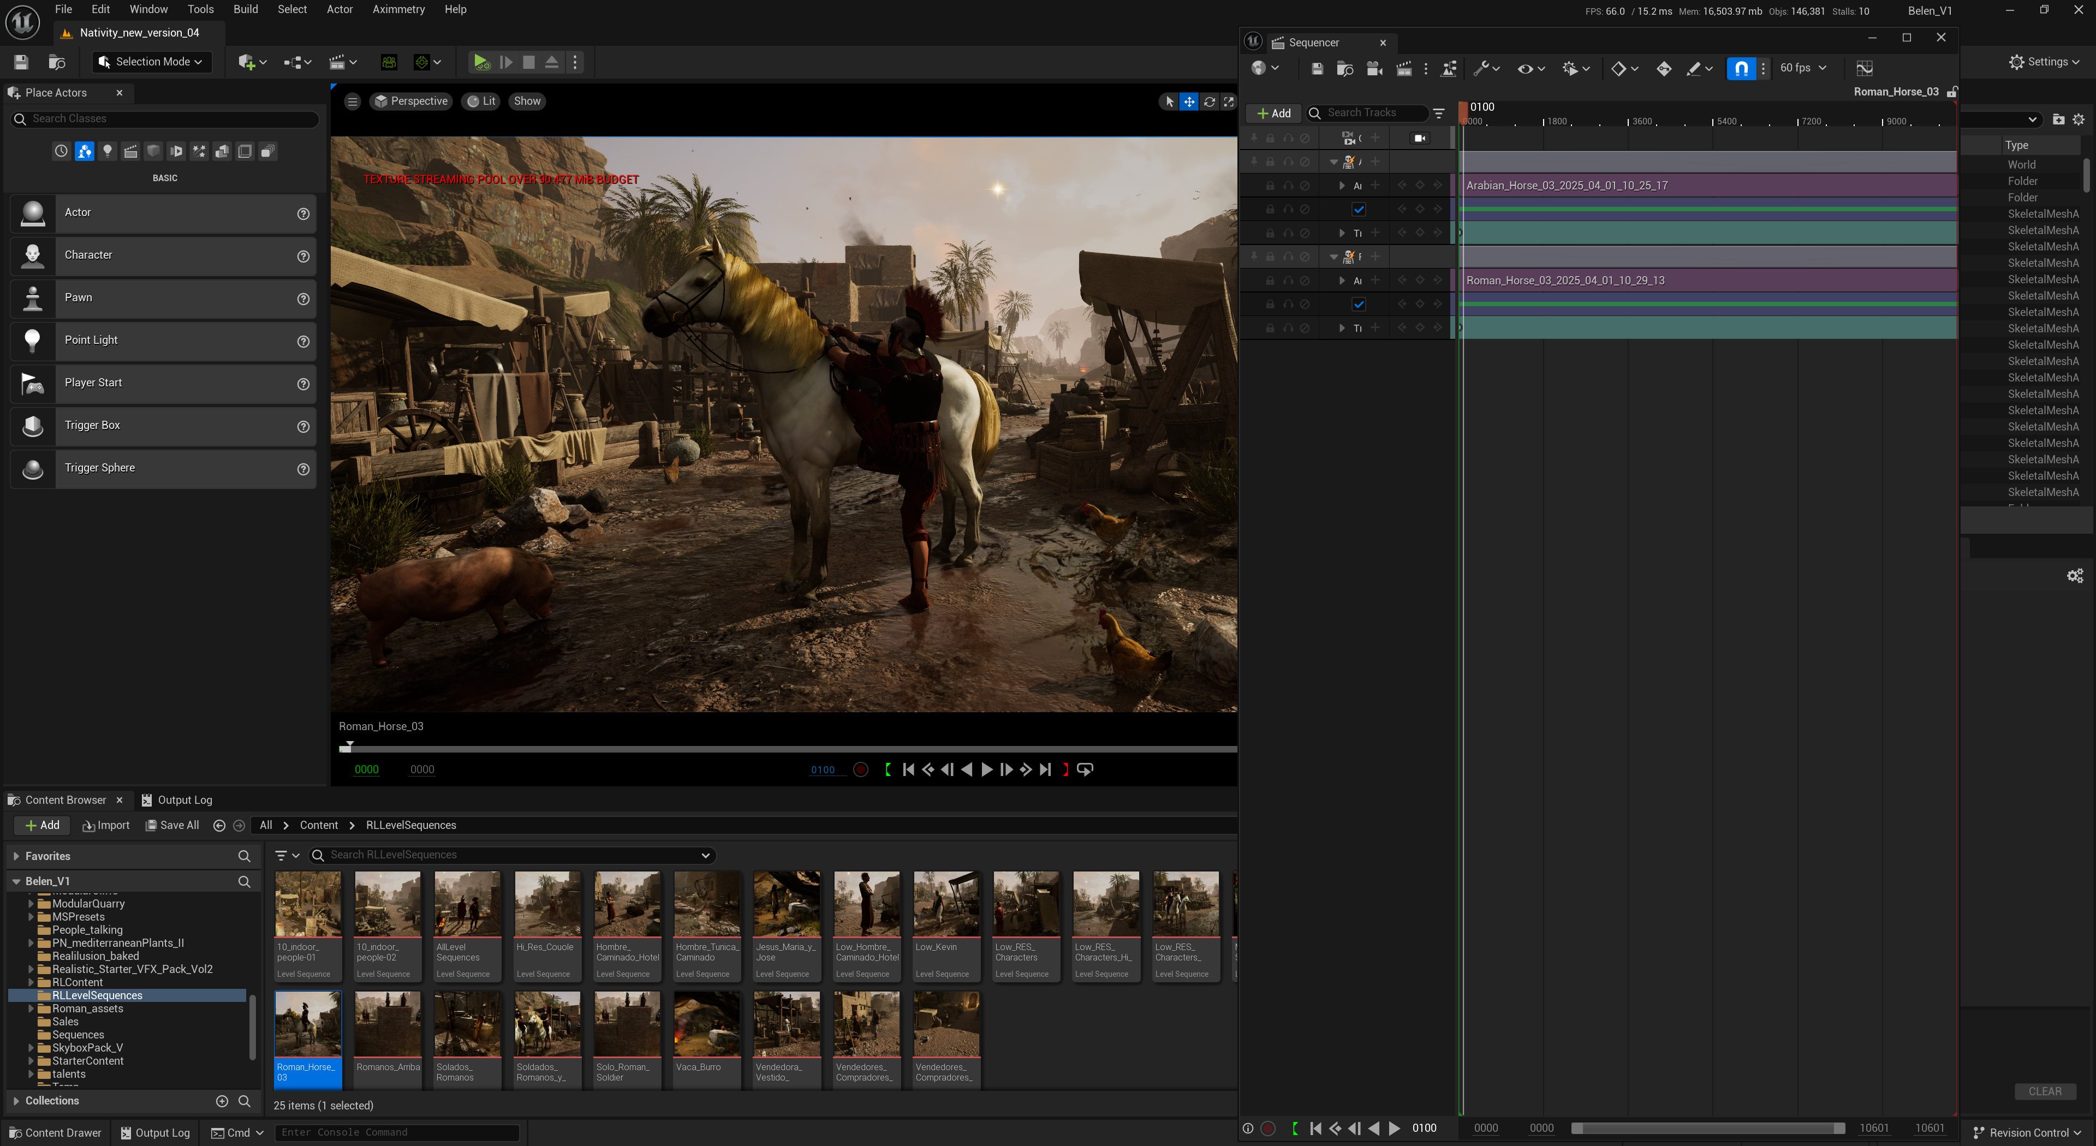Click Sequencer Render Movie clapperboard icon
The width and height of the screenshot is (2096, 1146).
[x=1403, y=68]
